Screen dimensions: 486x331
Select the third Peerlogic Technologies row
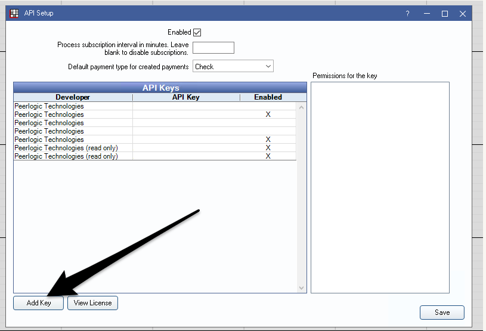pos(155,123)
